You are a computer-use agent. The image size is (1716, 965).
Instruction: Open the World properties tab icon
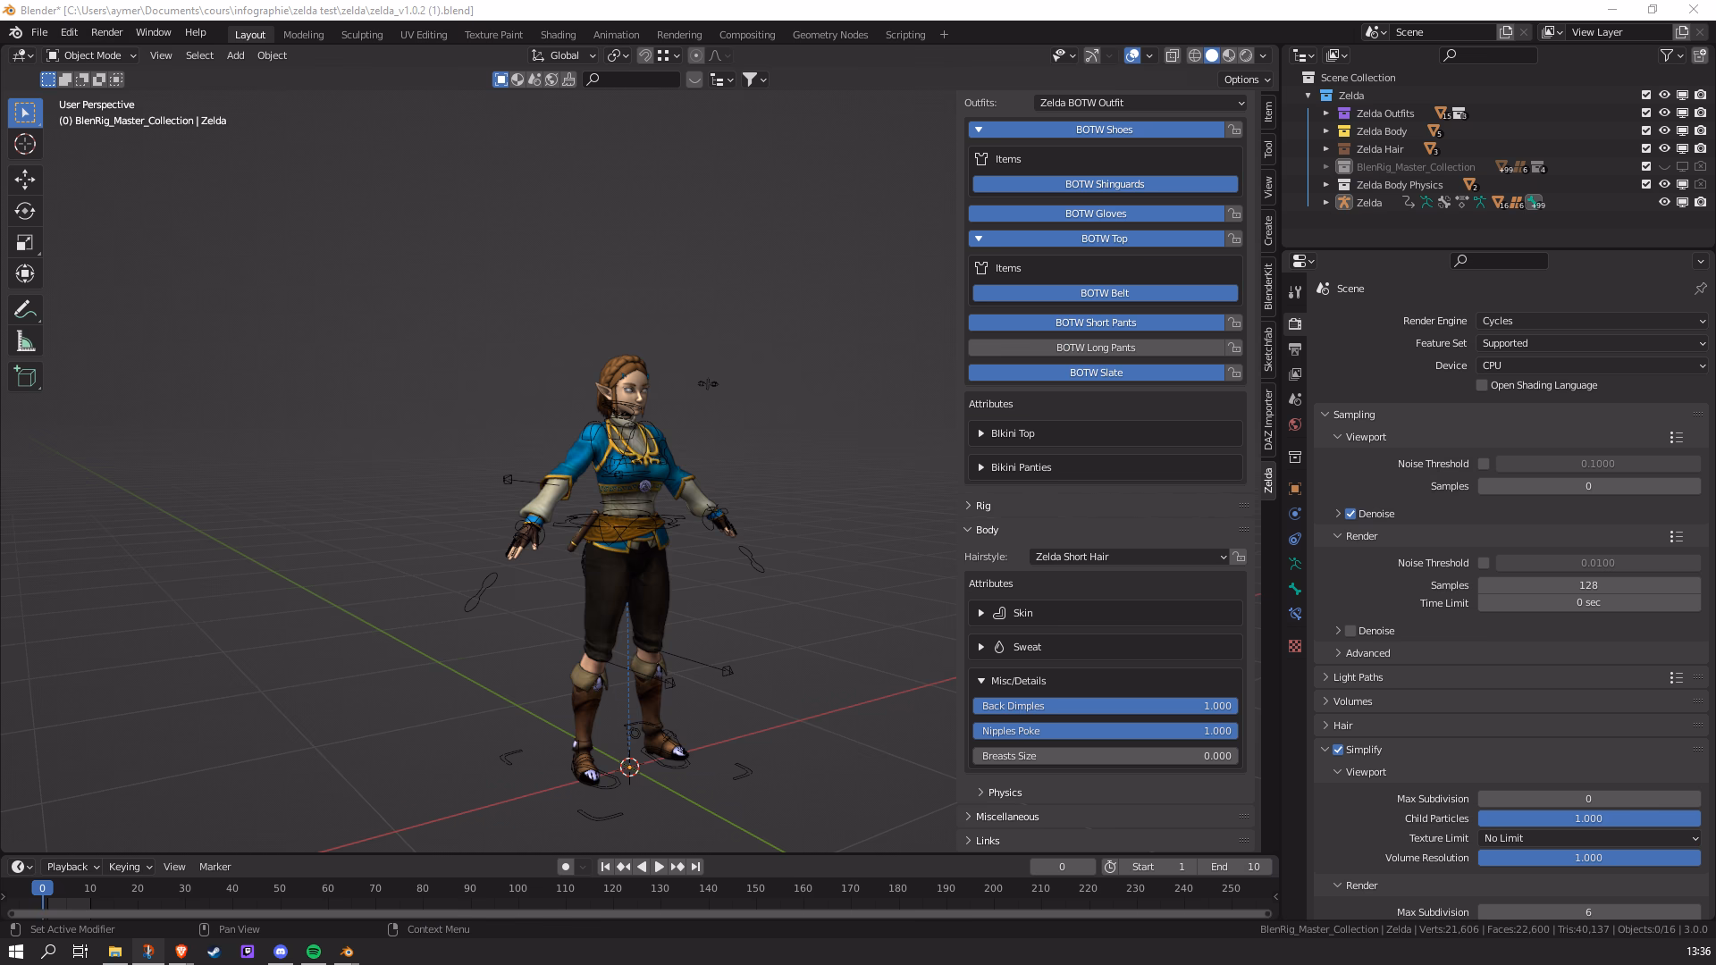click(1295, 424)
